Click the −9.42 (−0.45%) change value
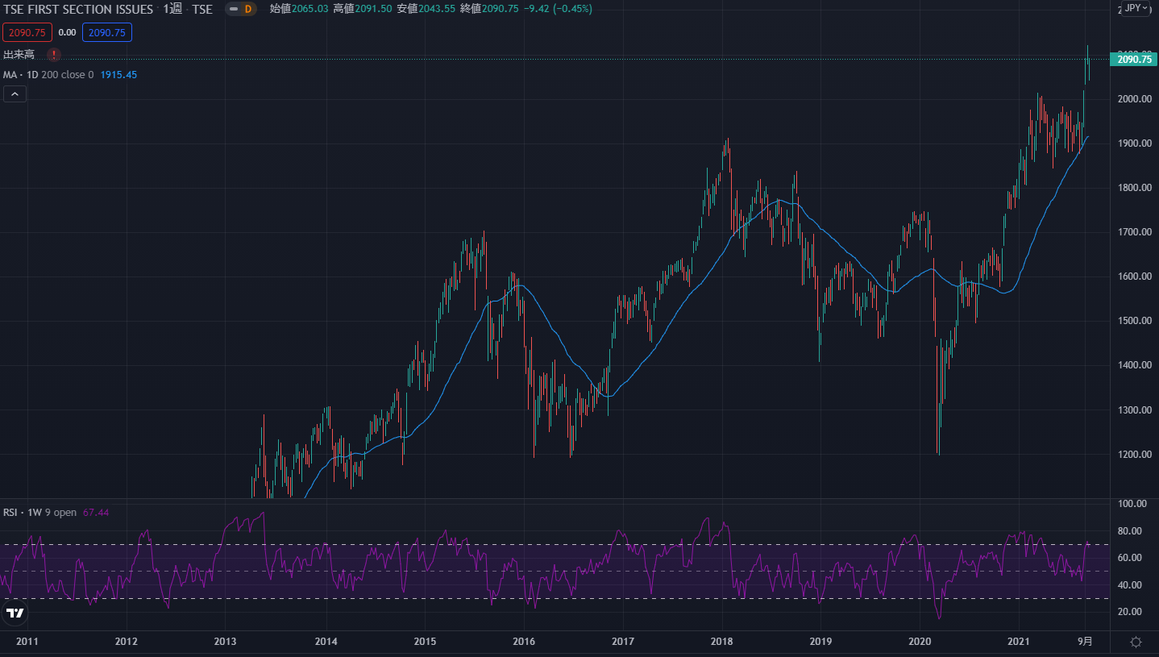Image resolution: width=1159 pixels, height=657 pixels. tap(556, 9)
